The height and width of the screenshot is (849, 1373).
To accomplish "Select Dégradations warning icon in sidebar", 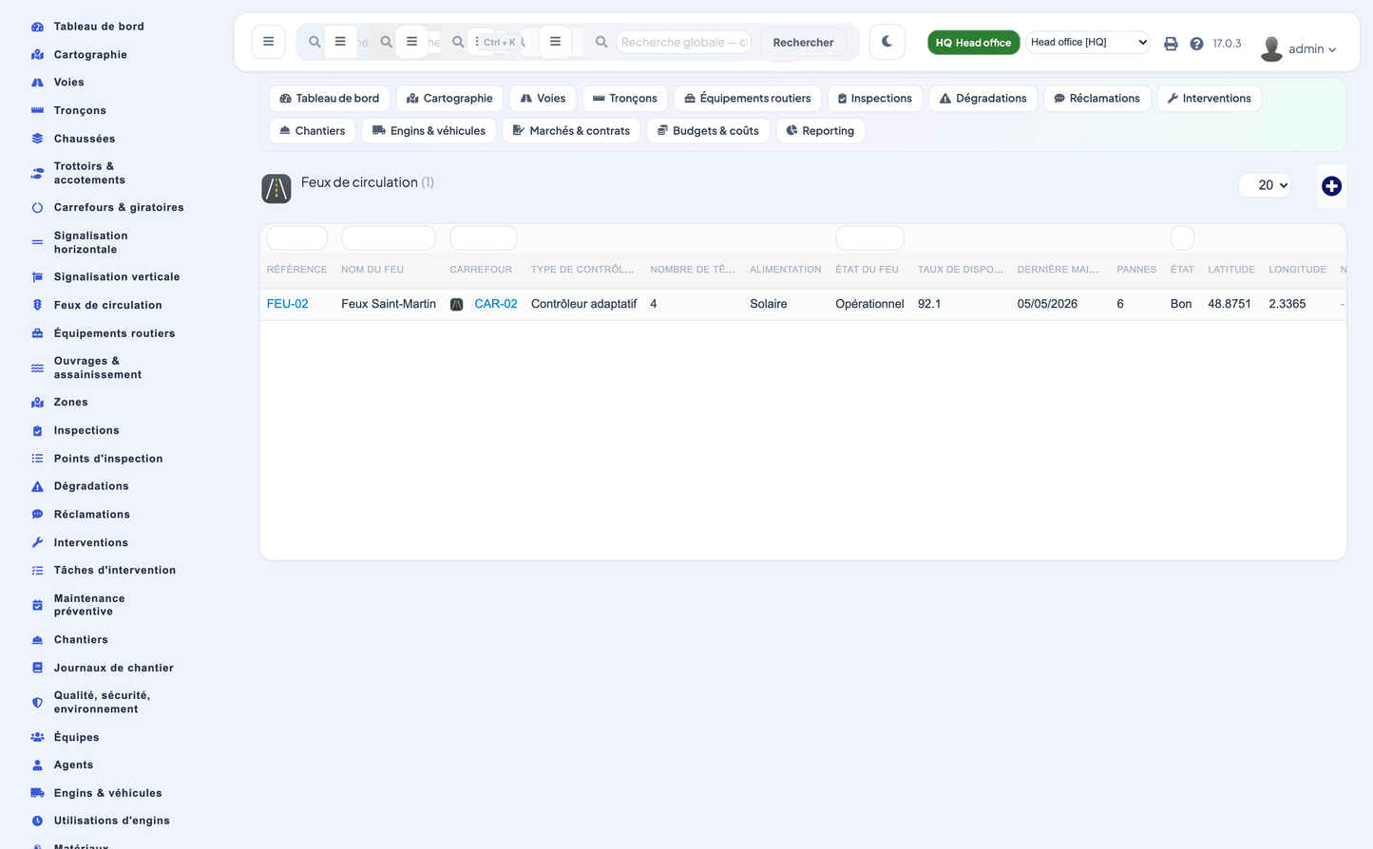I will (x=37, y=486).
